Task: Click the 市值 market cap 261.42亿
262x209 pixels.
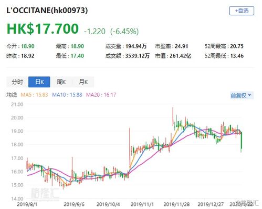Action: coord(180,56)
